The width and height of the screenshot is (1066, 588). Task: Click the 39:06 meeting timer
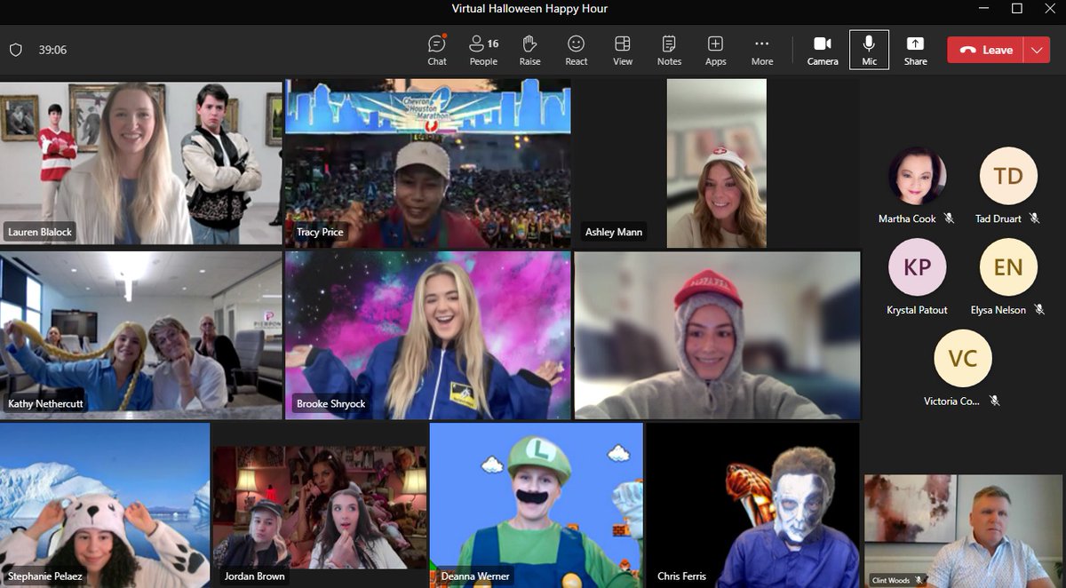click(53, 50)
